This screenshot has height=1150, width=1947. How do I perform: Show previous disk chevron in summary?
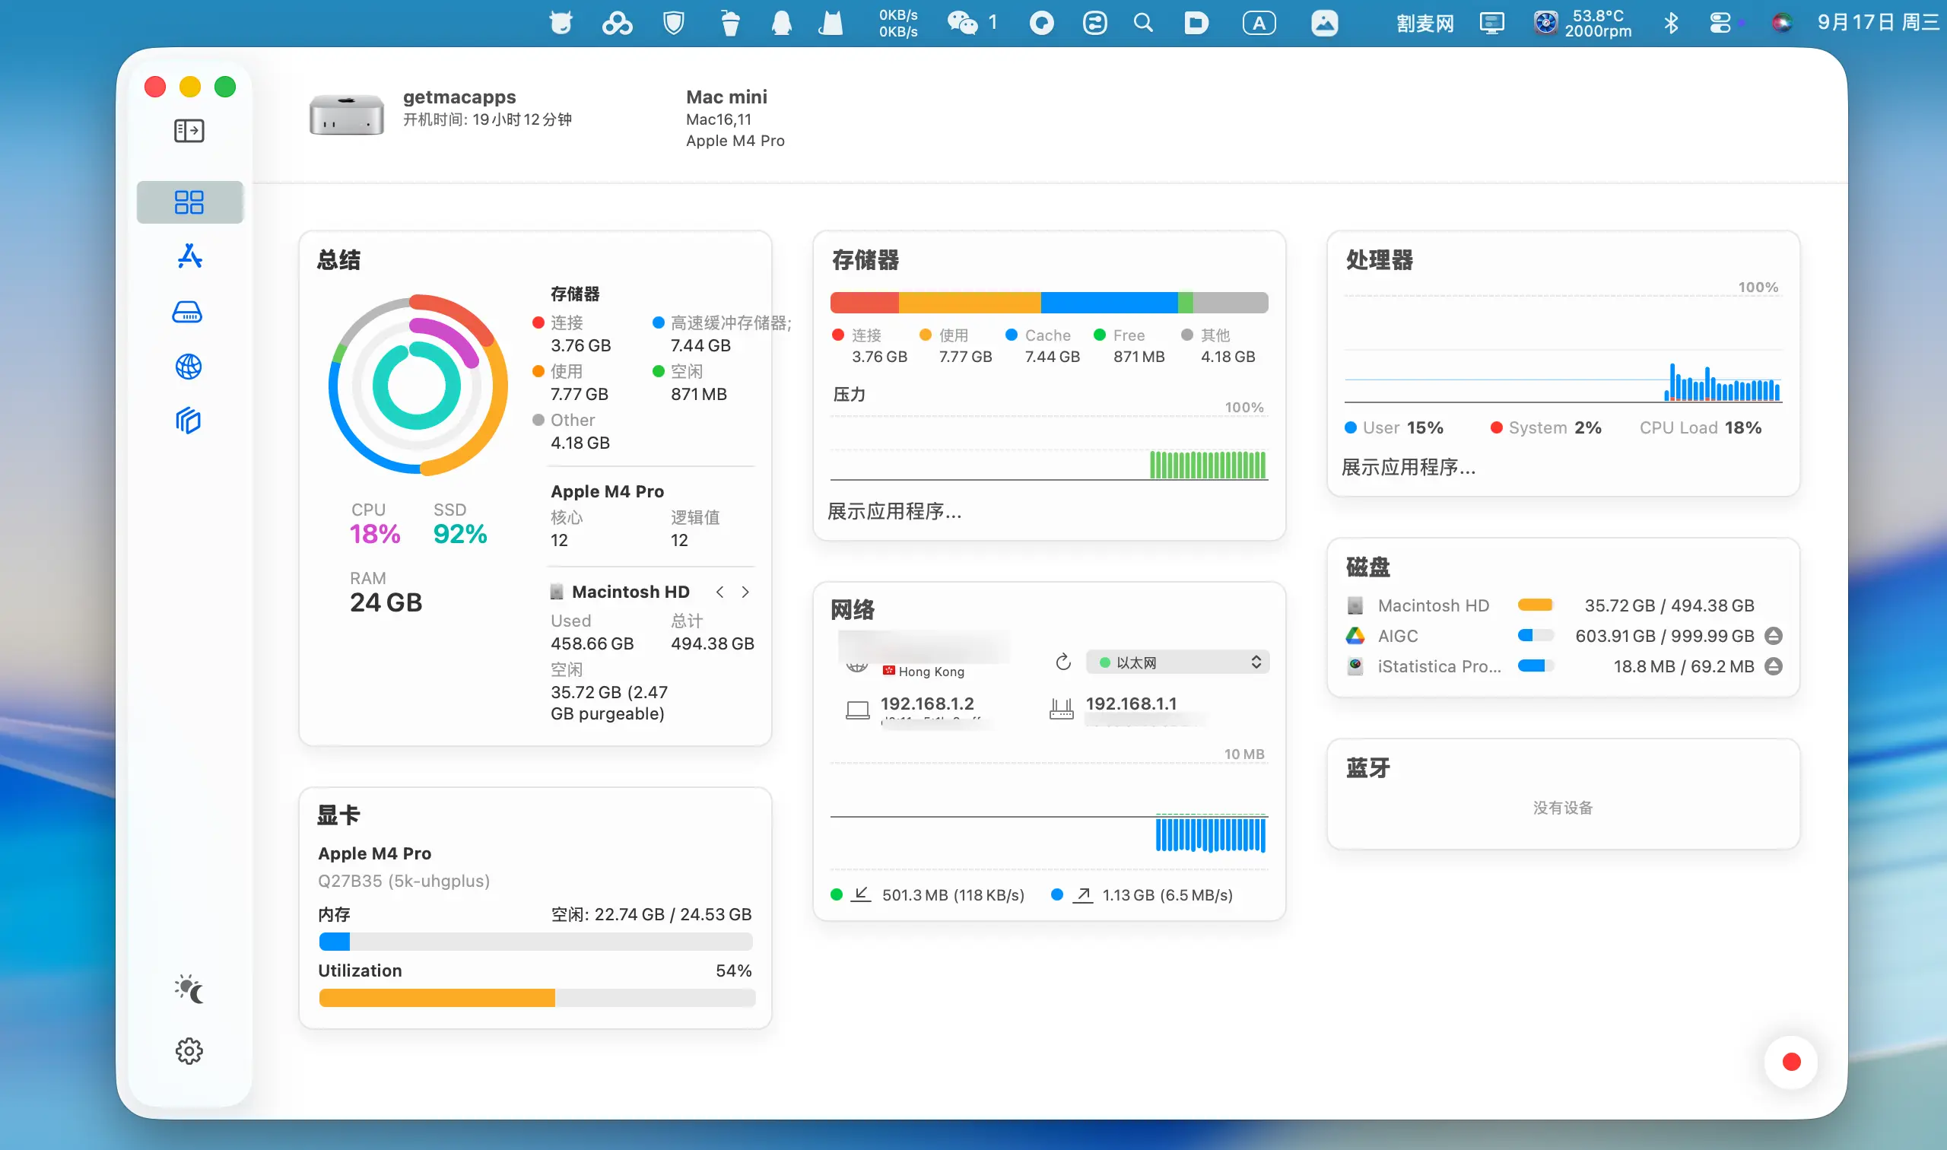[719, 592]
